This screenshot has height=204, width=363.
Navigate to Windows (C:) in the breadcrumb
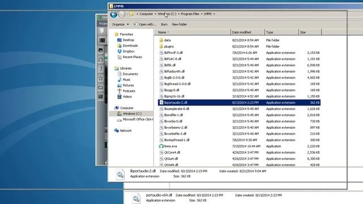(167, 14)
